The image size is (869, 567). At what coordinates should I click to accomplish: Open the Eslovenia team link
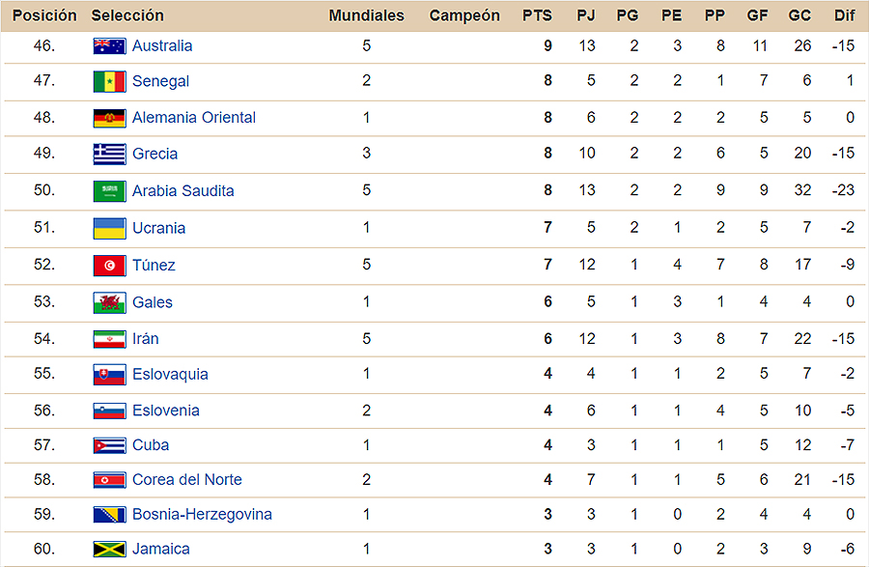166,411
